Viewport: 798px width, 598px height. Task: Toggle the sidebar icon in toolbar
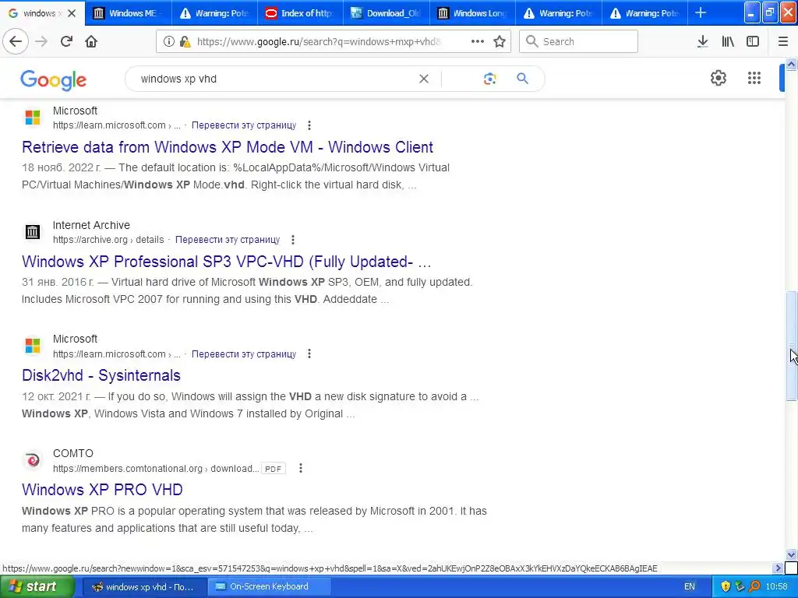(x=753, y=41)
